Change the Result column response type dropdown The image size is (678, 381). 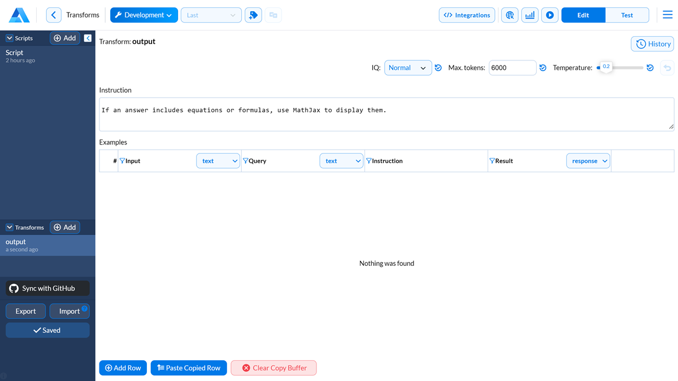click(x=588, y=161)
